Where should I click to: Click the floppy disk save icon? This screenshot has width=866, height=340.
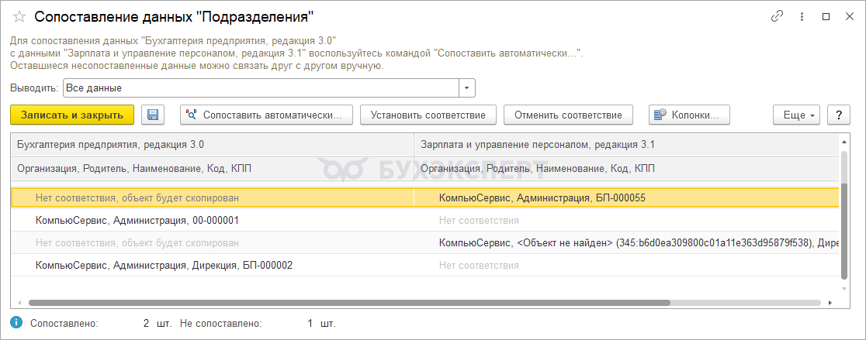click(153, 115)
